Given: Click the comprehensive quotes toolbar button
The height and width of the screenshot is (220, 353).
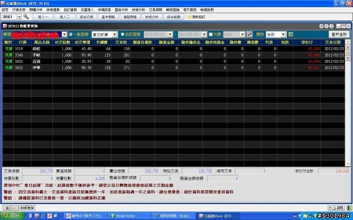Looking at the screenshot, I should pos(87,17).
